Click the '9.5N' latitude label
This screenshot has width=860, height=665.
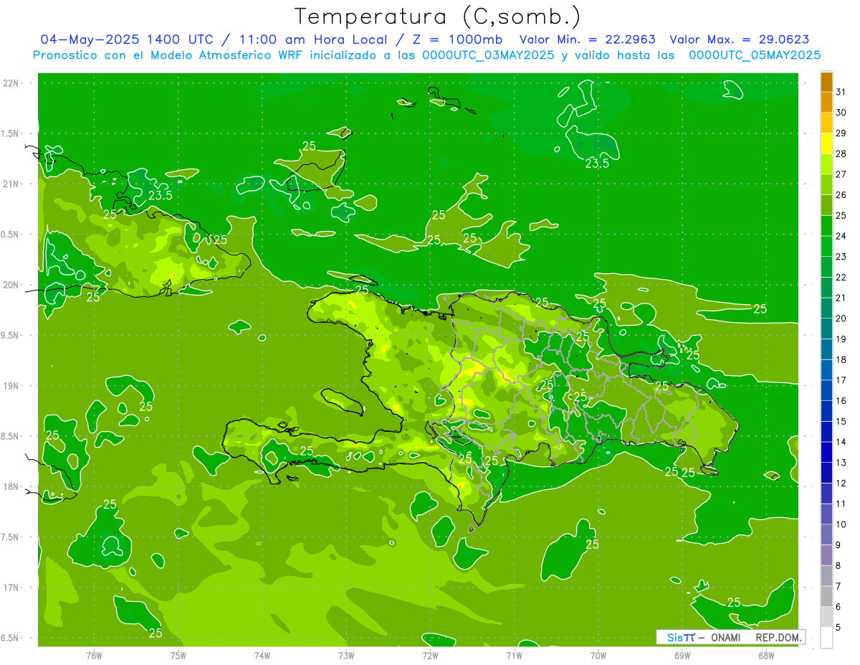point(10,335)
